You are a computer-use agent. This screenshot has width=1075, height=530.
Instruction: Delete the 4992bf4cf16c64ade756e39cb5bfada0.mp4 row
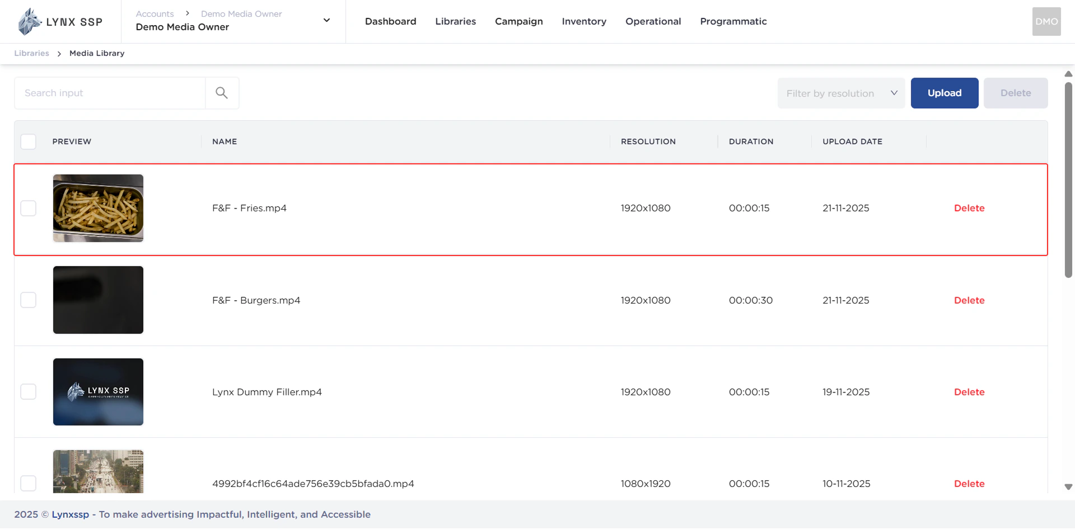(x=969, y=484)
